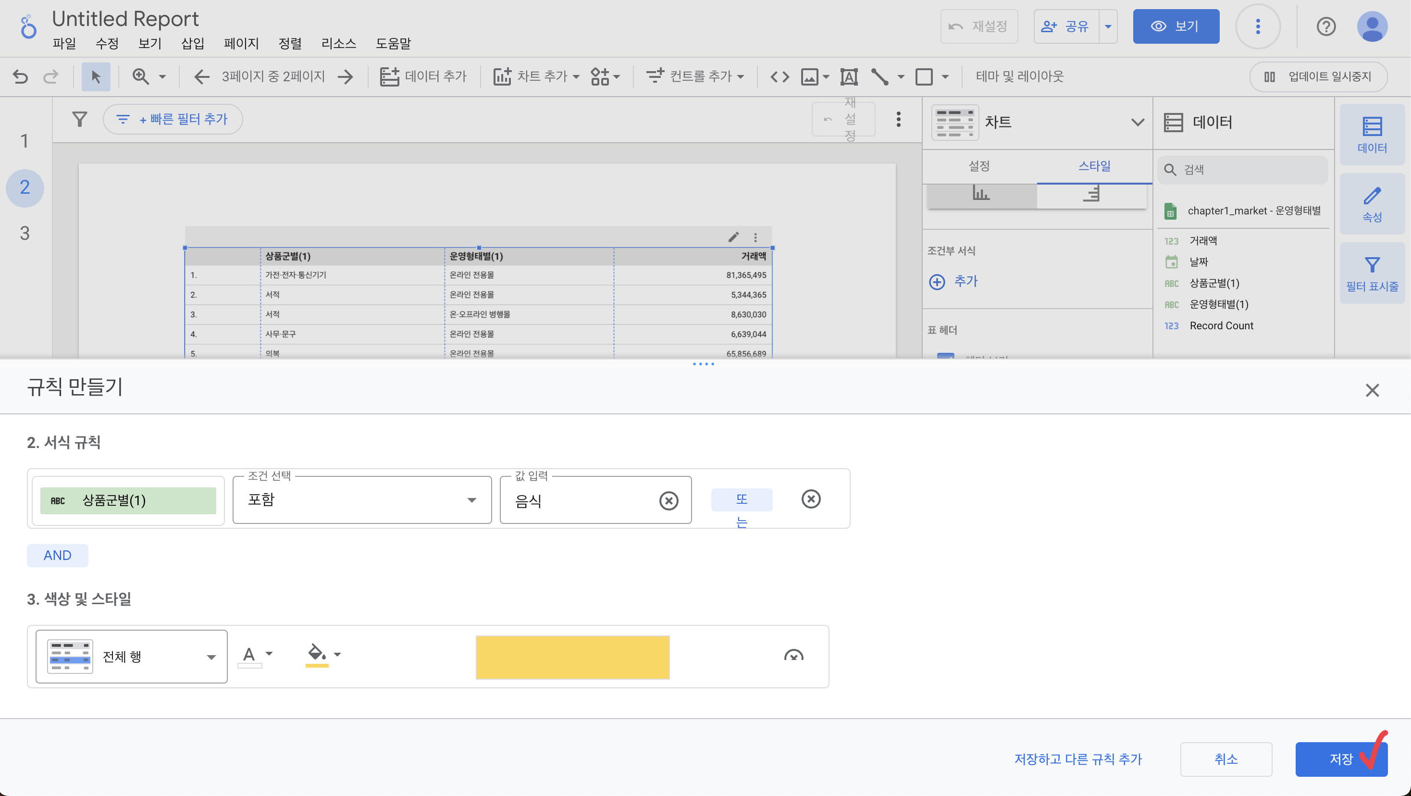Toggle 업데이트 일시중지 pause button
The width and height of the screenshot is (1411, 796).
pyautogui.click(x=1318, y=77)
